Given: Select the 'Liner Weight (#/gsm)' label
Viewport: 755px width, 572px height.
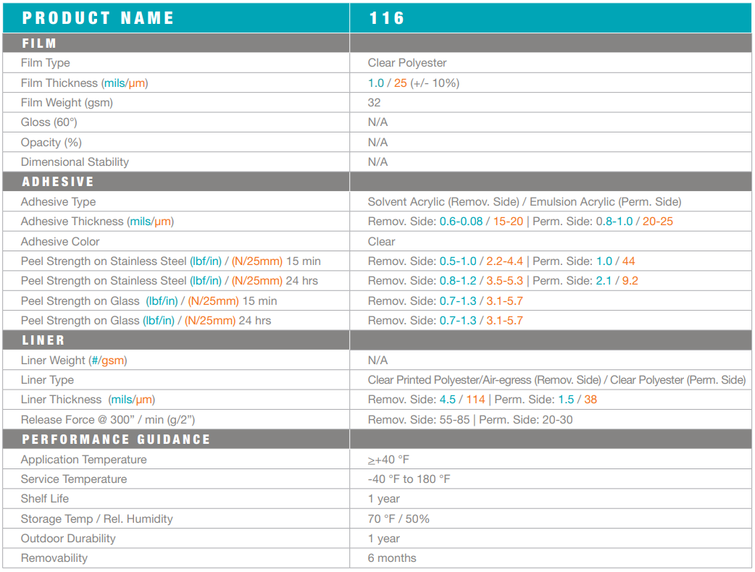Looking at the screenshot, I should pos(74,361).
